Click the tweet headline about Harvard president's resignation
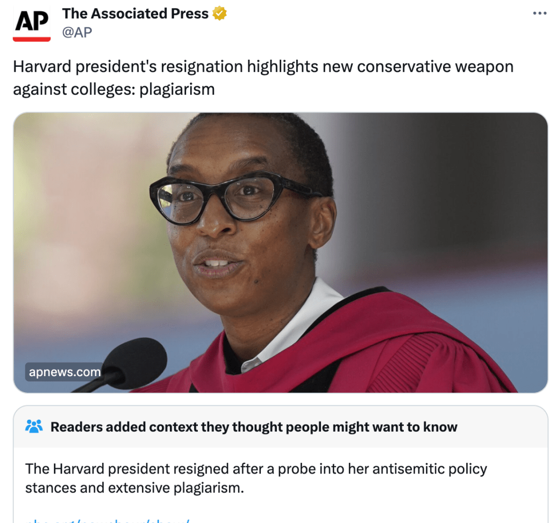This screenshot has height=523, width=550. [x=263, y=77]
